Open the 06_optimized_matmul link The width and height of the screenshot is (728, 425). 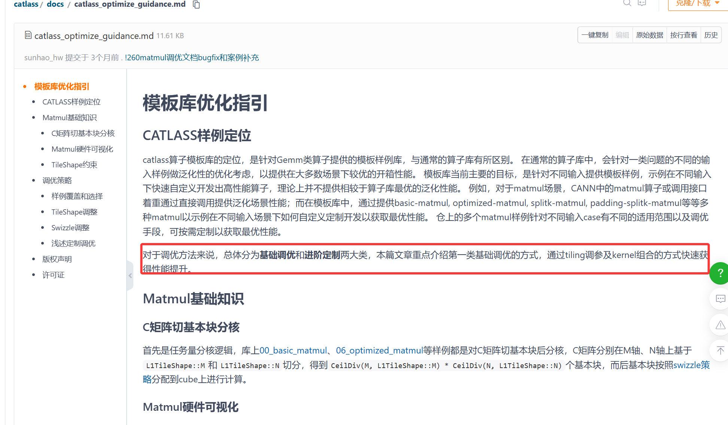point(379,350)
